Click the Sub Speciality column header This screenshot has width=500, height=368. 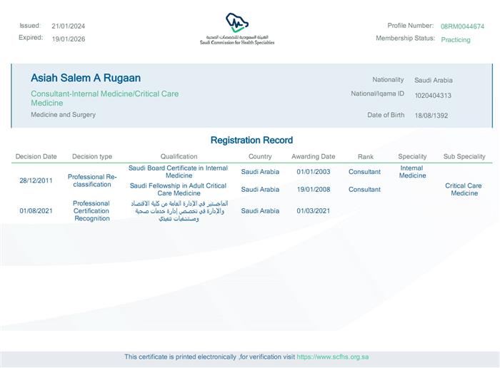(x=464, y=156)
